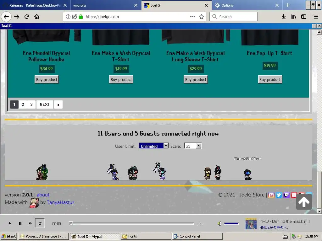Viewport: 322px width, 241px height.
Task: Adjust the music player volume bar
Action: (x=231, y=223)
